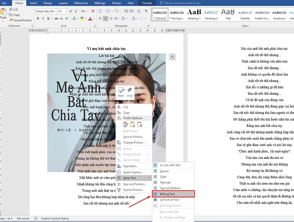Click the Paste clipboard icon

(x=3, y=12)
